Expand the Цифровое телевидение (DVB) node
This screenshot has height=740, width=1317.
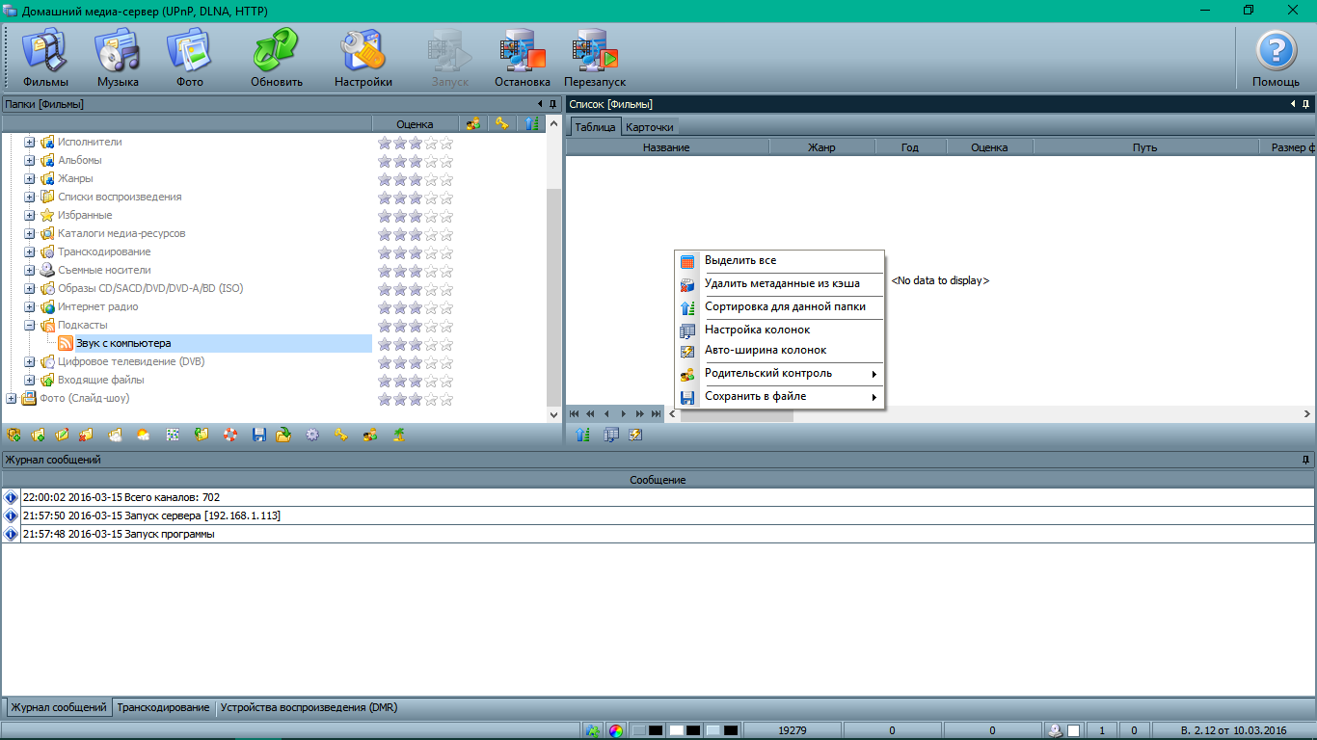pos(29,362)
